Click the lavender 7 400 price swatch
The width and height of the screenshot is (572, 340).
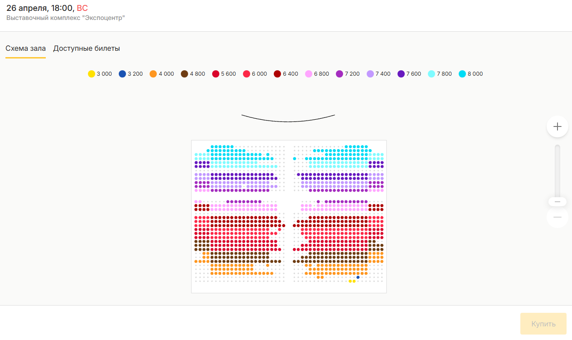click(370, 74)
